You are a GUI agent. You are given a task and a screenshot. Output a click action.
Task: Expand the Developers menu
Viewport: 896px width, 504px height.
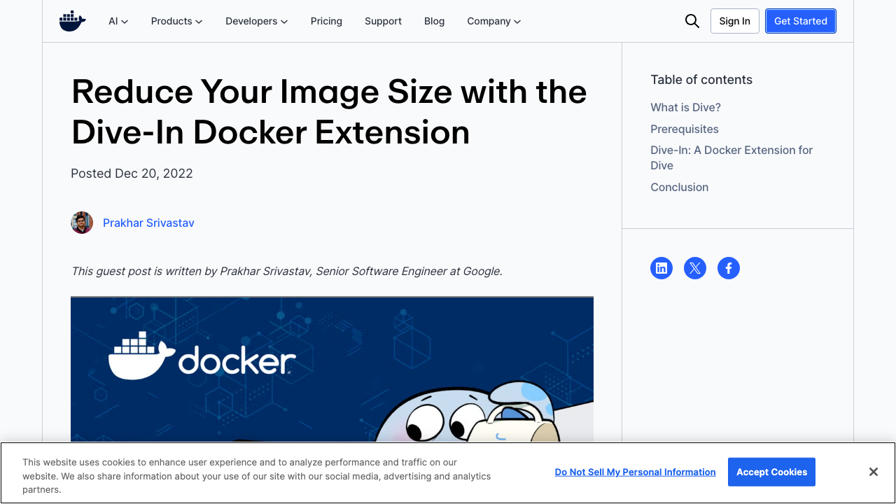[256, 21]
